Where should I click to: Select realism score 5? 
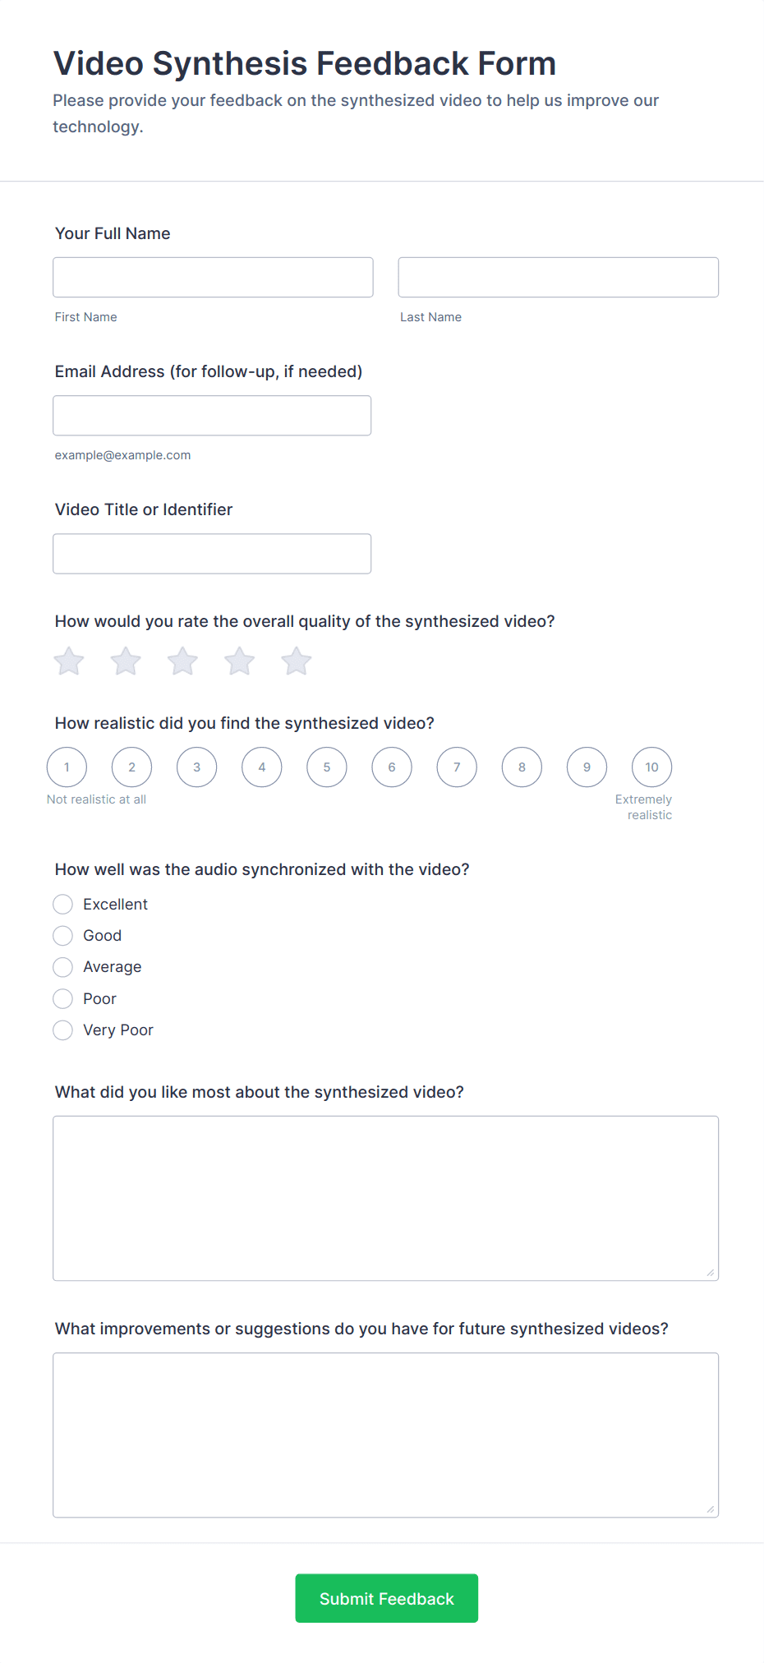(x=327, y=767)
